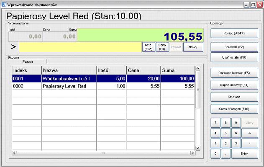Click the app icon in title bar
Image resolution: width=264 pixels, height=167 pixels.
[x=4, y=5]
